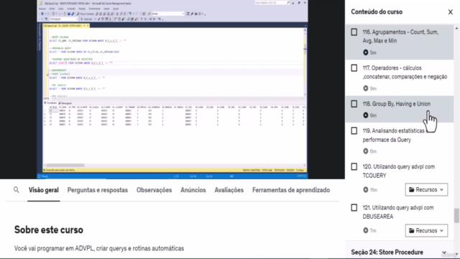
Task: Open the Arquivo menu in SSMS
Action: pos(42,9)
